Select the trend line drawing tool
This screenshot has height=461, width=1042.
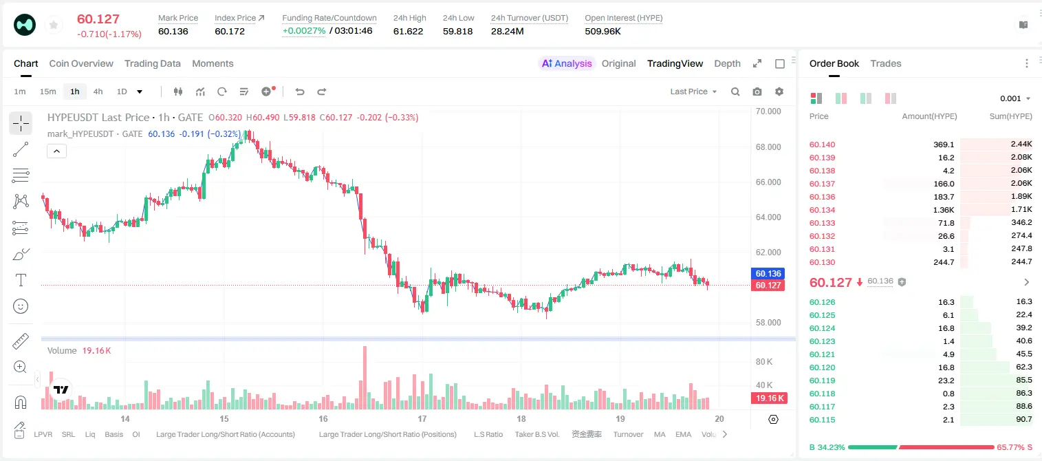[x=21, y=149]
